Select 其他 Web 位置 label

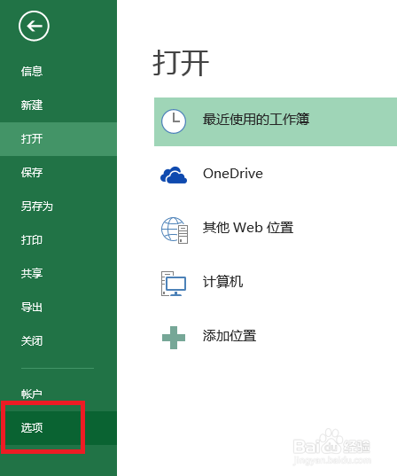[x=248, y=228]
